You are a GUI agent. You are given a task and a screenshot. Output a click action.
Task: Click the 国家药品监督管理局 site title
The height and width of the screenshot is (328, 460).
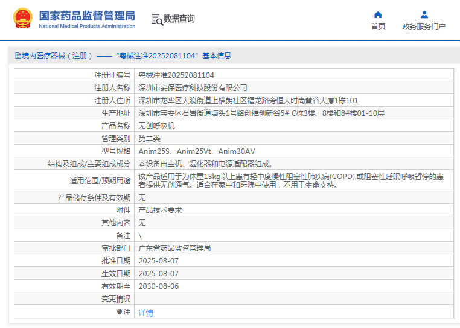tap(87, 16)
